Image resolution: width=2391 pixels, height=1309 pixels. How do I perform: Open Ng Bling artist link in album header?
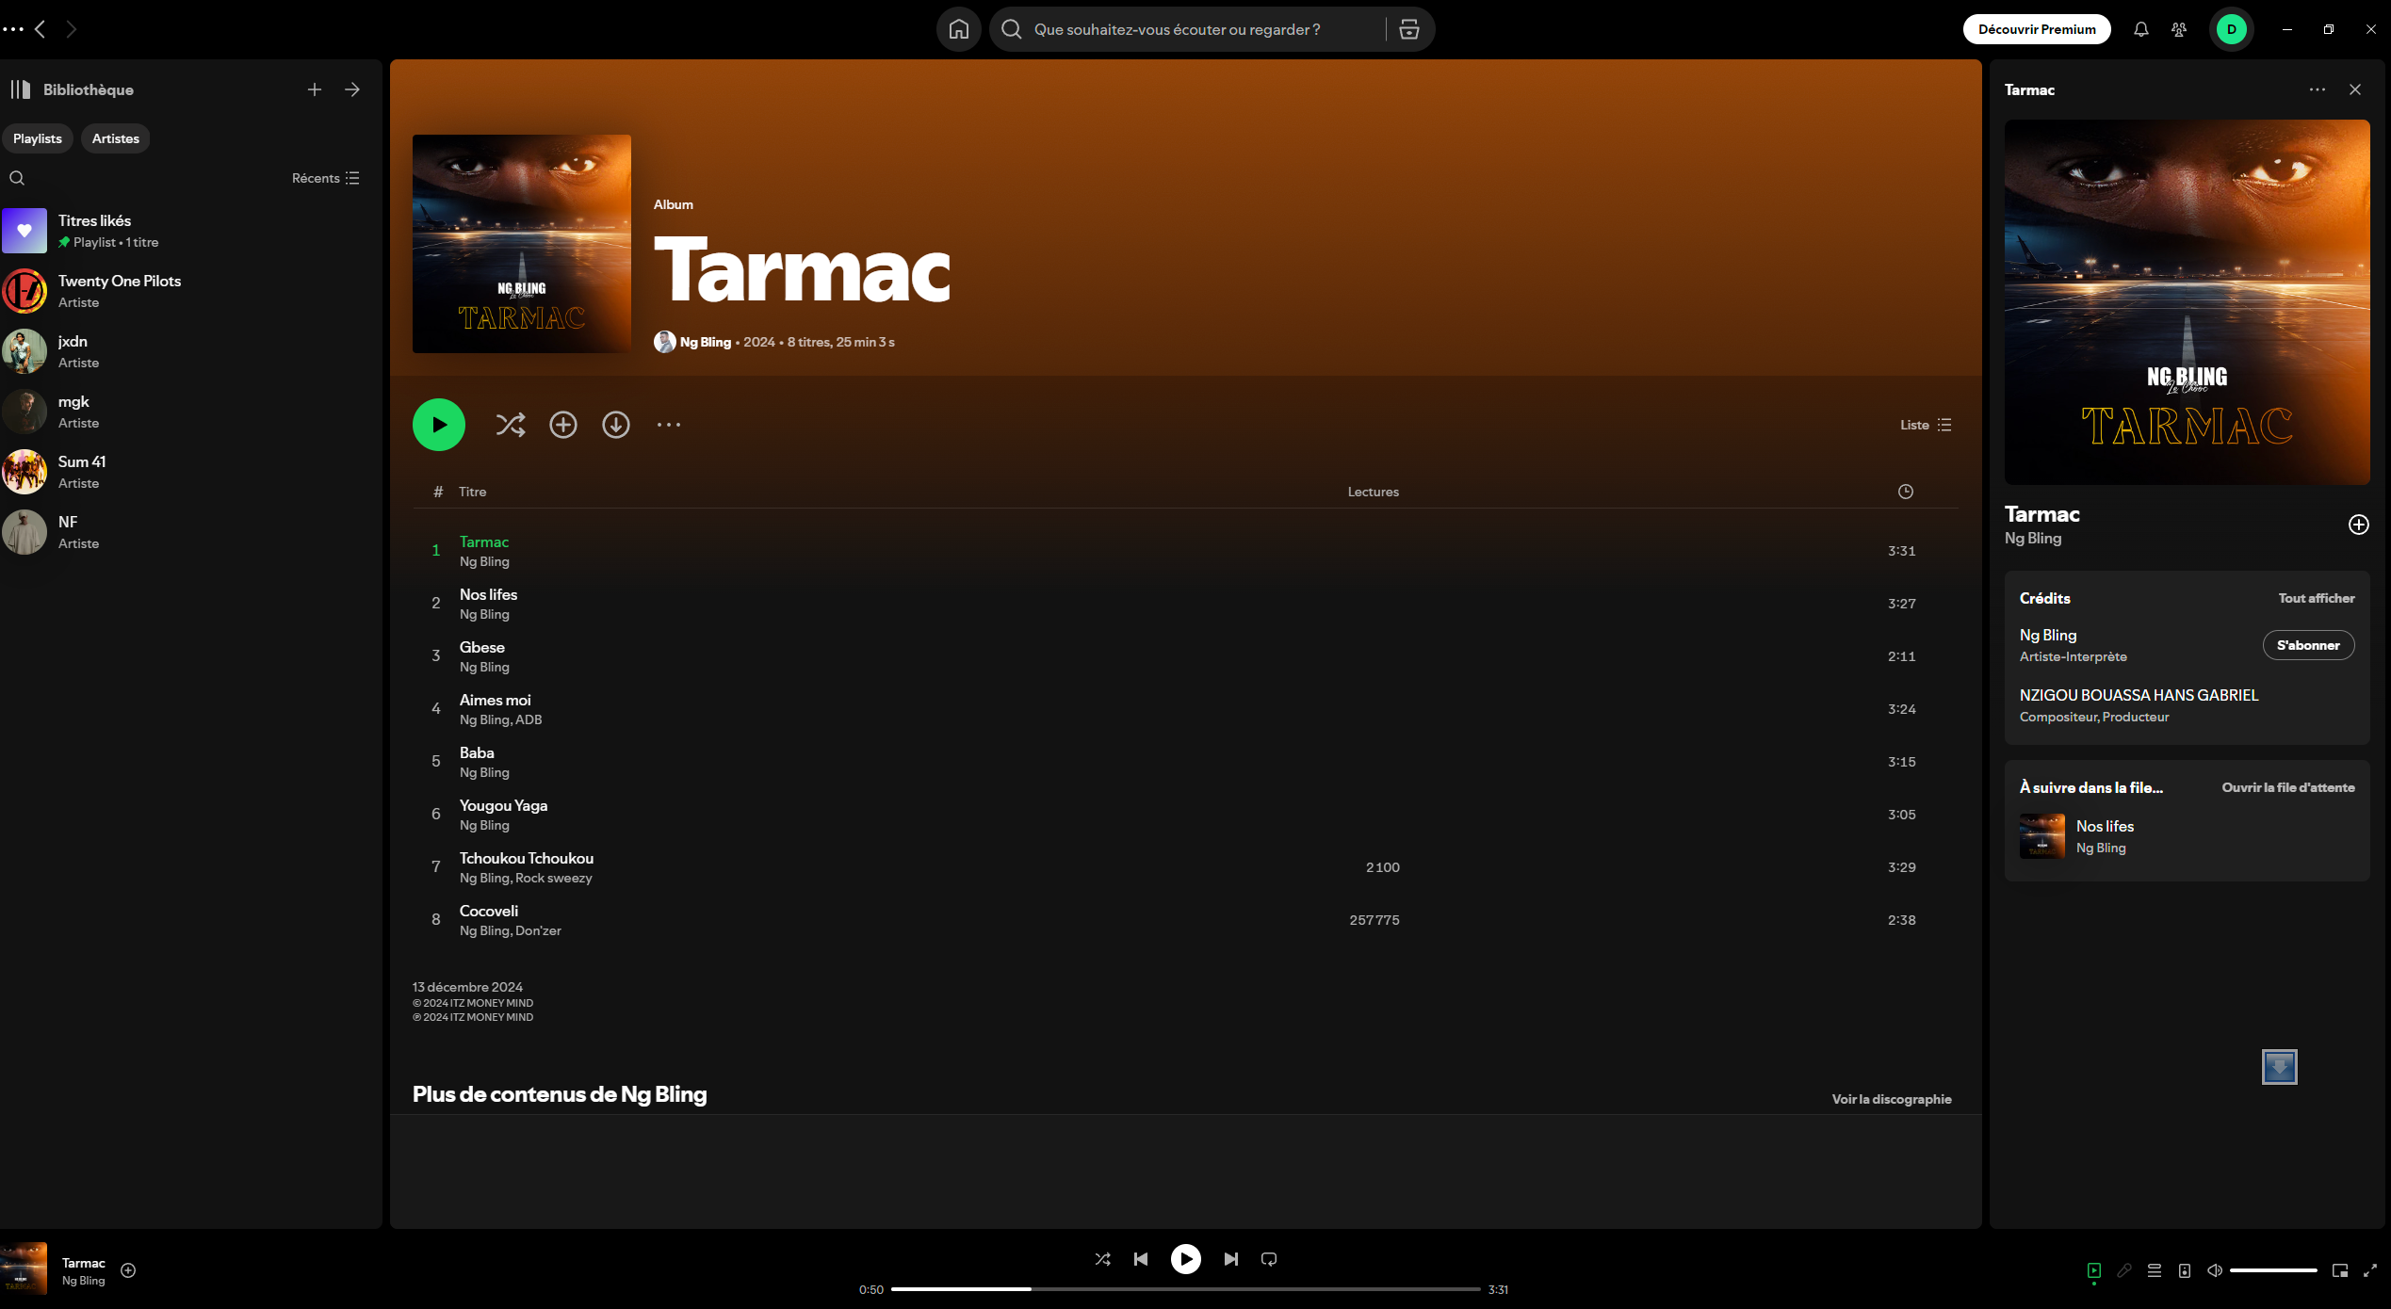(706, 342)
